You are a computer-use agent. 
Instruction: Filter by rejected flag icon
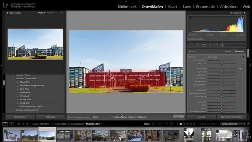pyautogui.click(x=159, y=124)
